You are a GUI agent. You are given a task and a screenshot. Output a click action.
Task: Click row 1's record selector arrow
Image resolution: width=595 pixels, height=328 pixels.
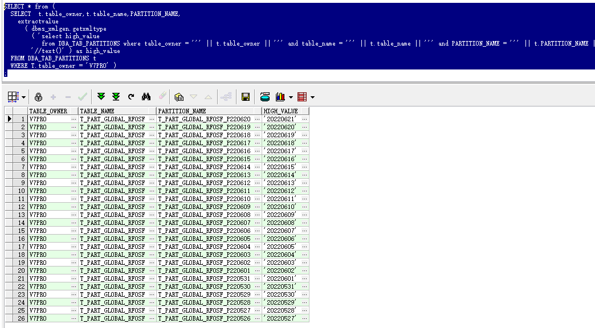point(9,118)
